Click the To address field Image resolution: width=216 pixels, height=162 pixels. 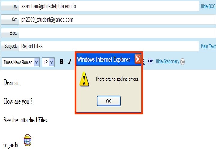(109, 6)
